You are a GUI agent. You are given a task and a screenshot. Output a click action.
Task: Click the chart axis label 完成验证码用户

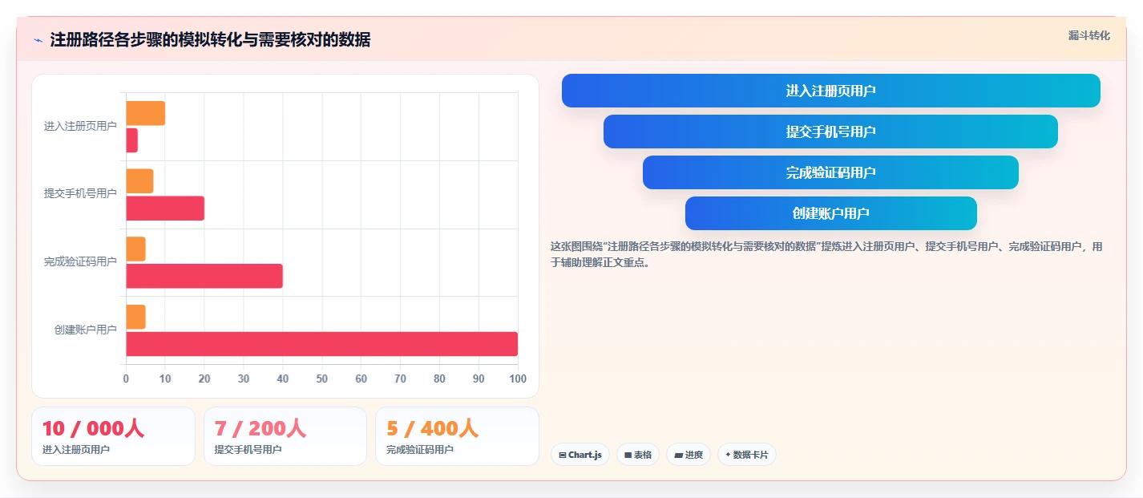click(80, 262)
